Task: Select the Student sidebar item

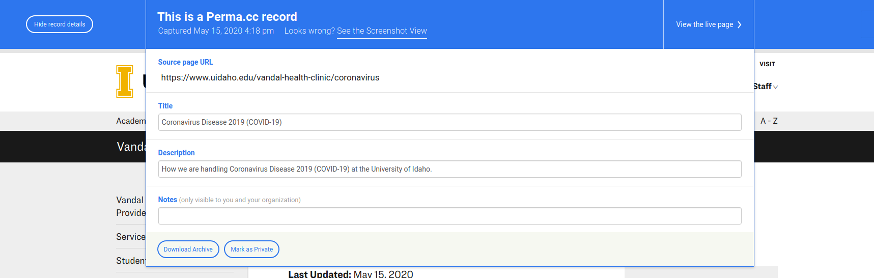Action: (x=131, y=261)
